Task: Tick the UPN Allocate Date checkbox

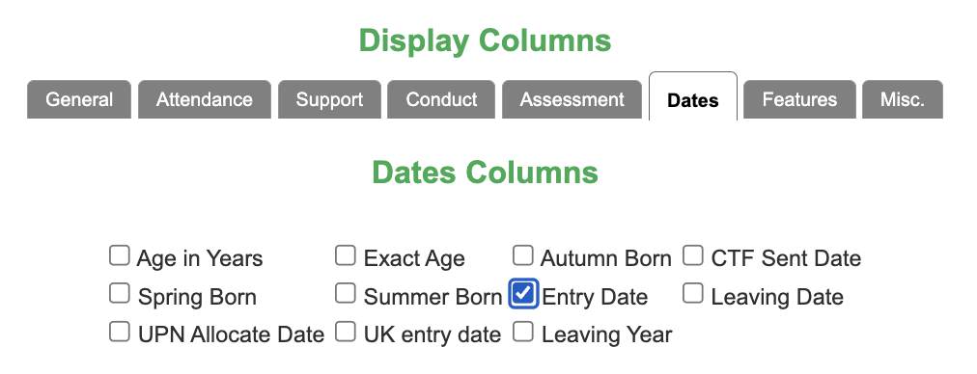Action: coord(119,332)
